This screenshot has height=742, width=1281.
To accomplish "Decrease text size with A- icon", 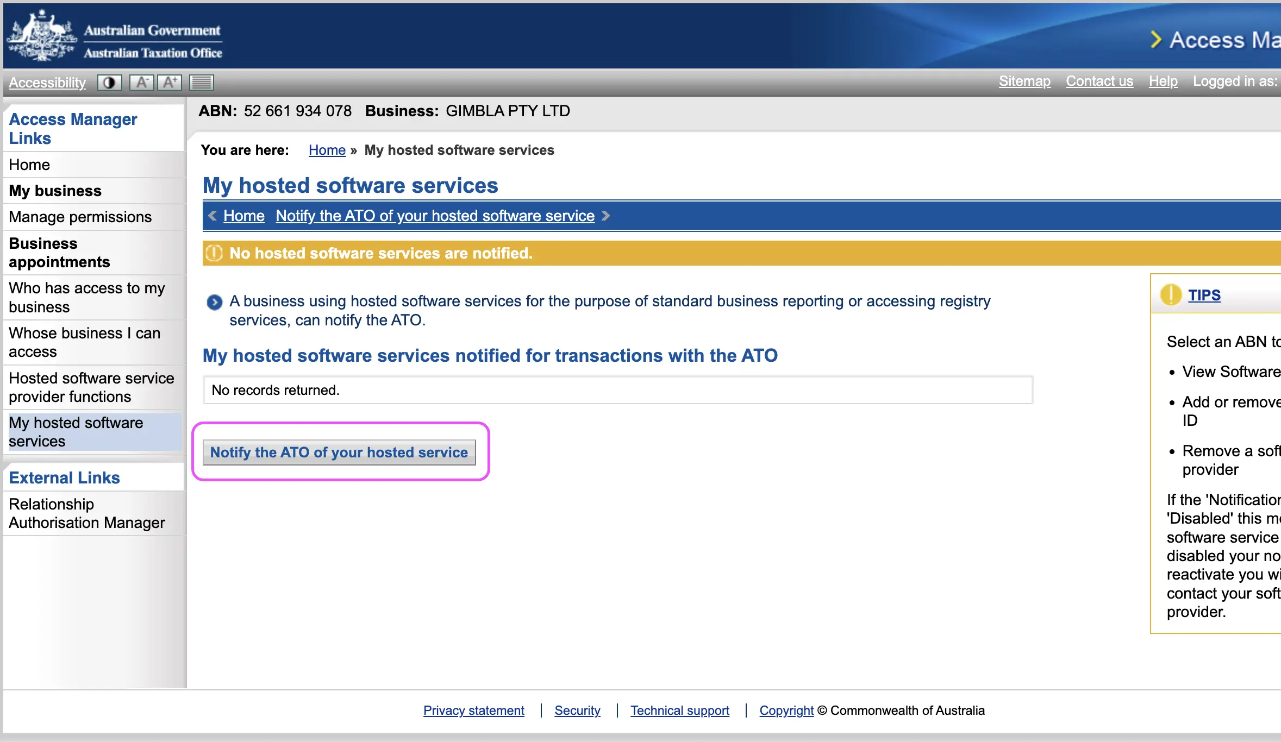I will pos(141,83).
